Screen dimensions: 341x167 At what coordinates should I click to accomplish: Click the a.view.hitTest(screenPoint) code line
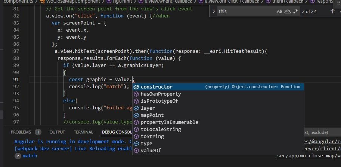point(161,51)
